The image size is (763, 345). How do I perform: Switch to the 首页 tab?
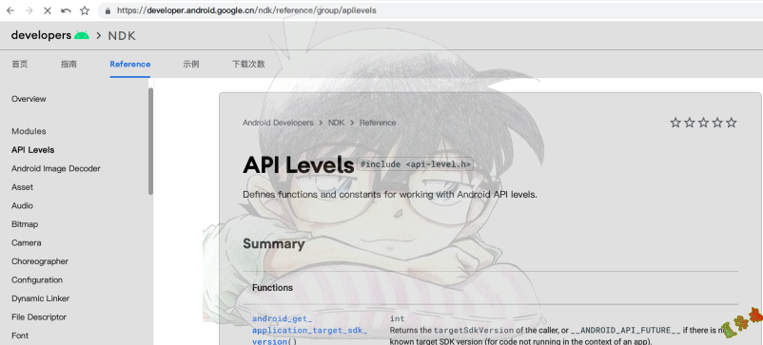click(x=19, y=64)
